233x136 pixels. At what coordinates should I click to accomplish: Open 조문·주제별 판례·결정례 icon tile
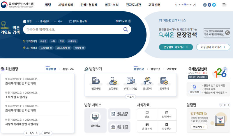[119, 127]
